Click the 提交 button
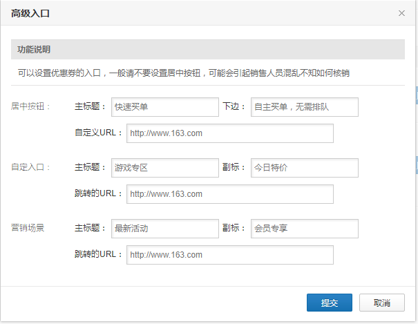418x324 pixels. (330, 303)
